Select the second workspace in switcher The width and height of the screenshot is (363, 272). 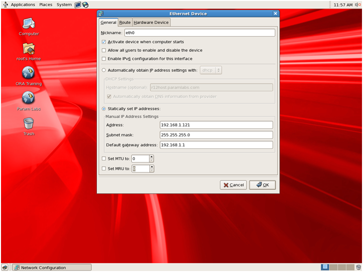tap(333, 267)
